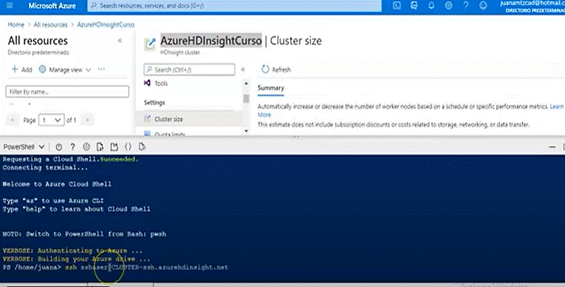Open portal settings gear in top bar
The width and height of the screenshot is (565, 287).
tap(448, 6)
